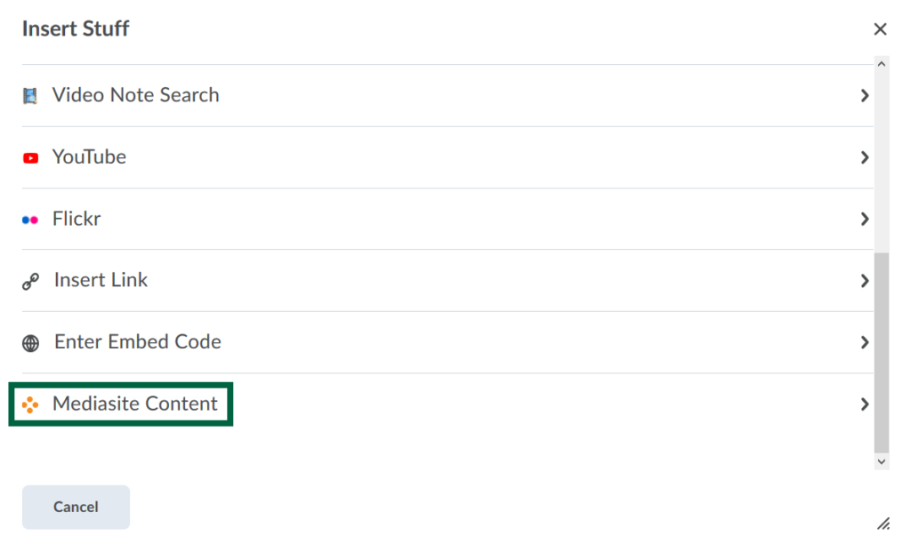This screenshot has height=544, width=911.
Task: Select the Enter Embed Code entry
Action: coord(137,341)
